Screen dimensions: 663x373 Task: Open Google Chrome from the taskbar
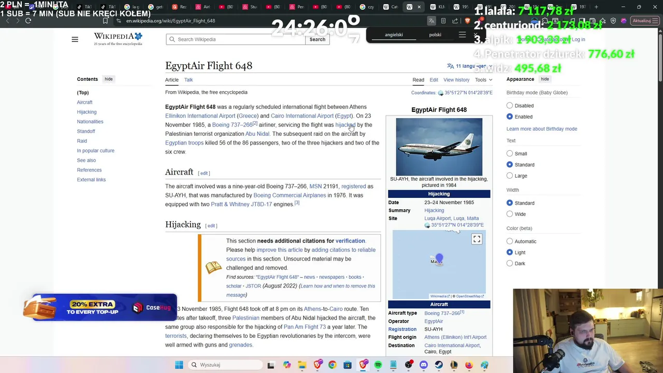click(332, 365)
